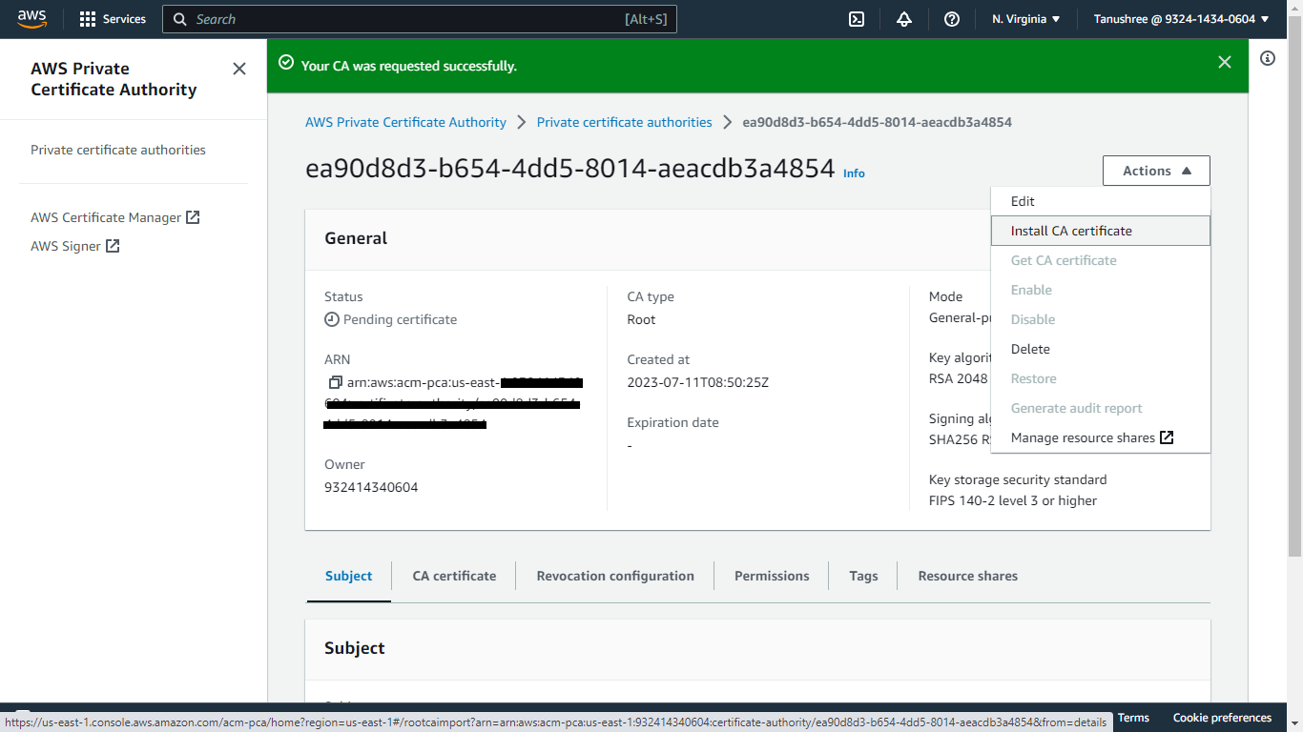This screenshot has width=1303, height=732.
Task: Open the Revocation configuration tab
Action: (615, 576)
